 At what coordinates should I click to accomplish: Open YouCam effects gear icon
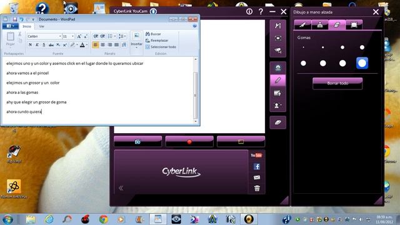(x=277, y=68)
